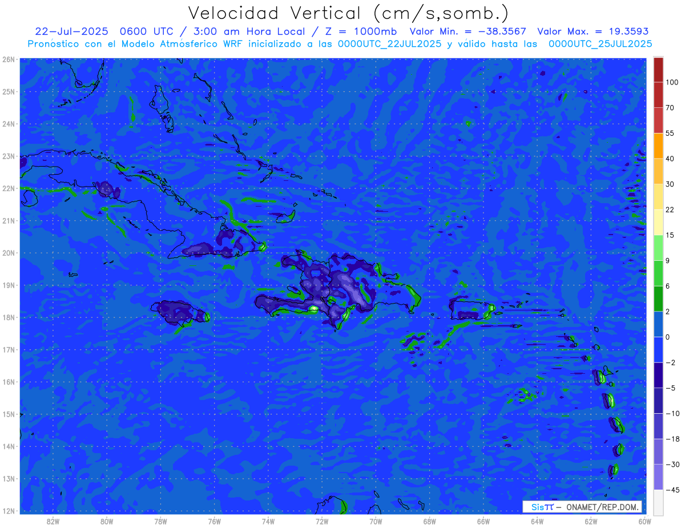Click the colorbar label '-18'
The width and height of the screenshot is (685, 529).
tap(672, 439)
